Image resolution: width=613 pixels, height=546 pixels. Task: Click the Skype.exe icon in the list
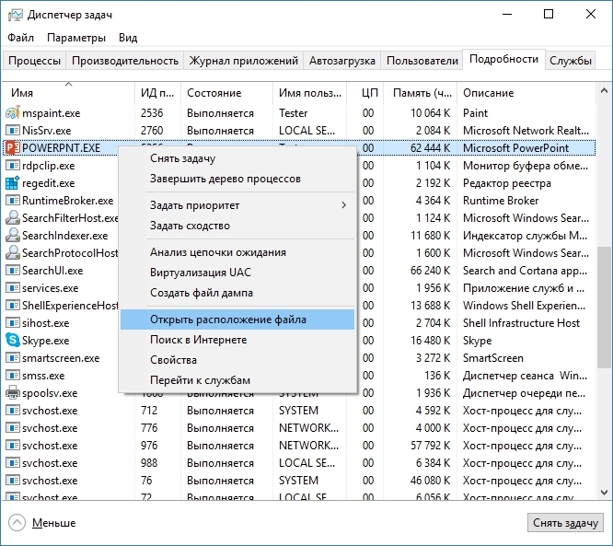pyautogui.click(x=13, y=341)
